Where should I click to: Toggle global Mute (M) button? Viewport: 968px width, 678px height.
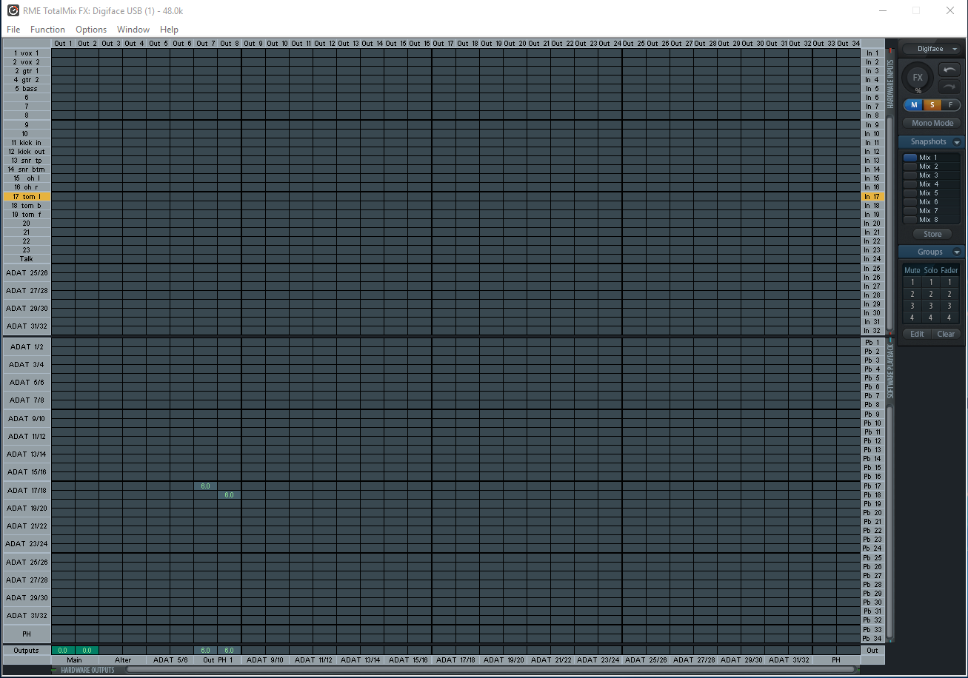click(x=913, y=105)
